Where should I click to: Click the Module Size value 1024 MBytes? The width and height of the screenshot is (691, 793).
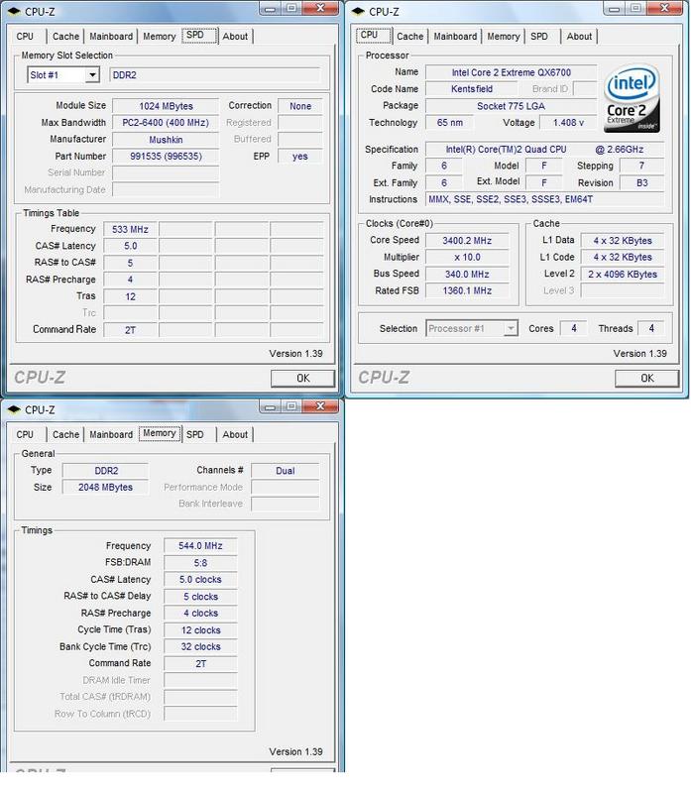(x=166, y=106)
